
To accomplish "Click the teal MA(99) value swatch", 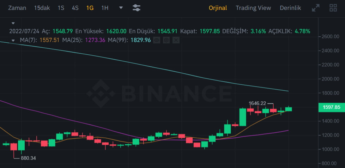I will pos(140,40).
